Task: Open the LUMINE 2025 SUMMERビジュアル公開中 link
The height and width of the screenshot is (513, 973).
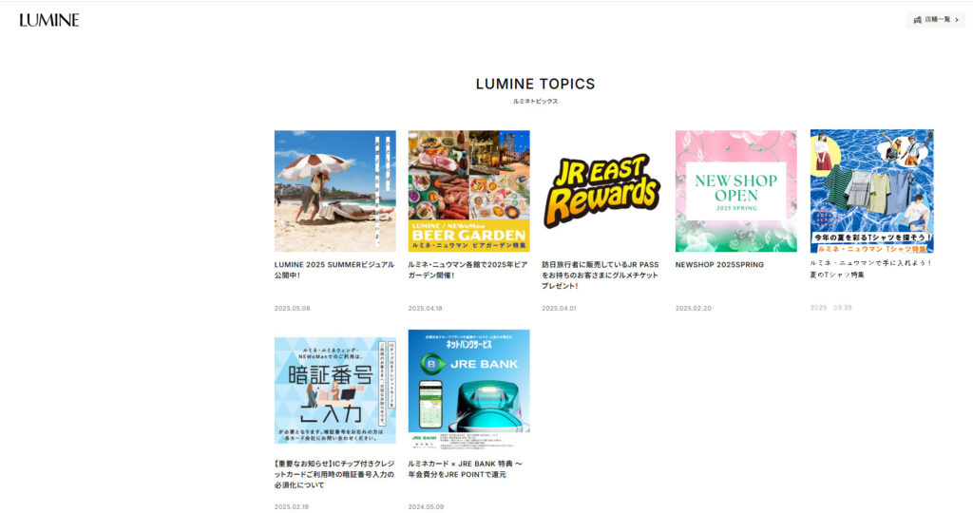Action: point(334,270)
